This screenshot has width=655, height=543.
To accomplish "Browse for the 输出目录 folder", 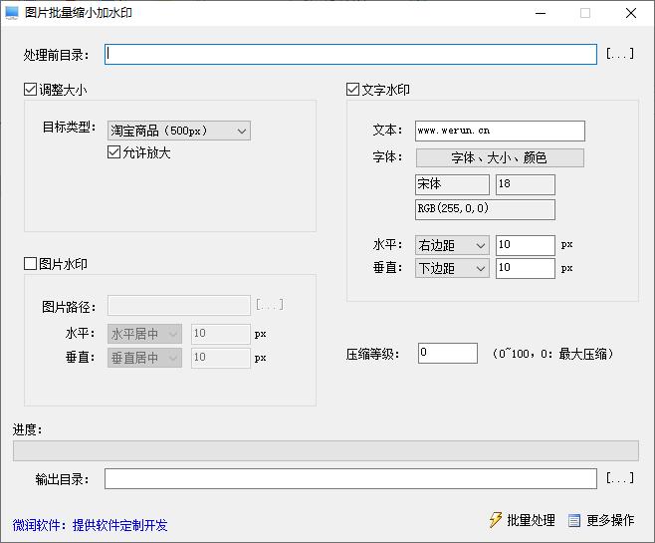I will point(620,478).
